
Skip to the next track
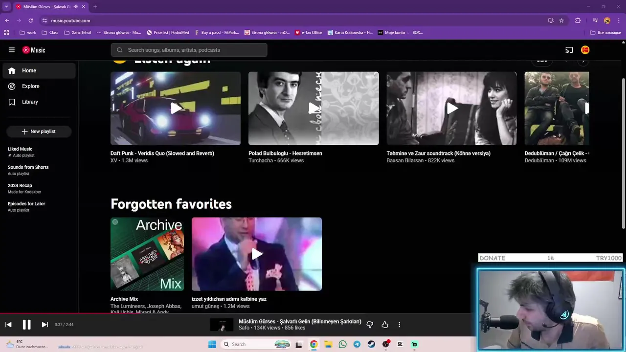pyautogui.click(x=45, y=325)
